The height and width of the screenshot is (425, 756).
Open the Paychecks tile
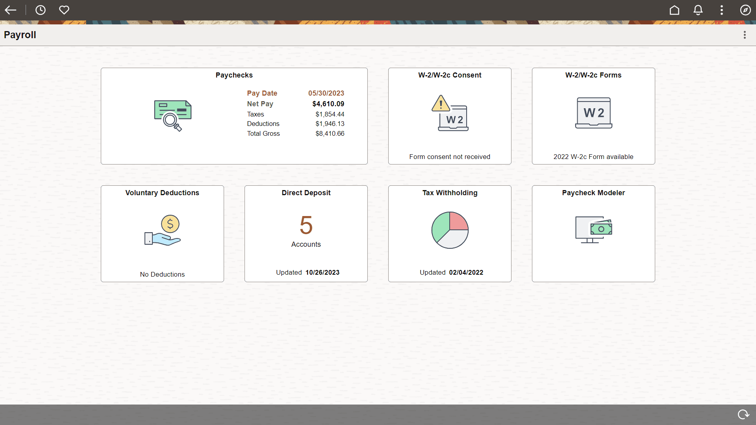point(234,116)
